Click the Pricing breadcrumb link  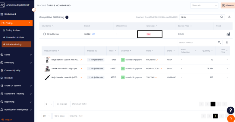42,5
